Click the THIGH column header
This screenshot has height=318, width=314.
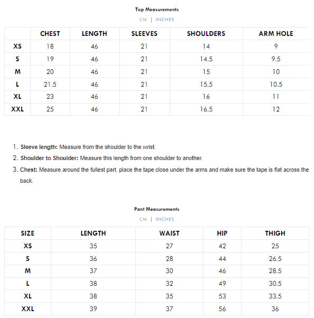[275, 233]
